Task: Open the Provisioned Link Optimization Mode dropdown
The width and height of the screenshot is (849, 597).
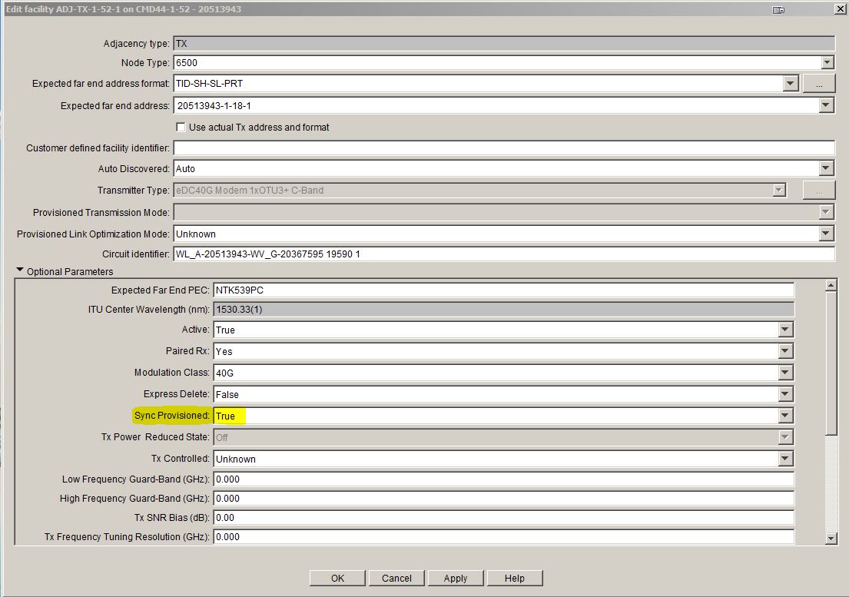Action: [x=826, y=234]
